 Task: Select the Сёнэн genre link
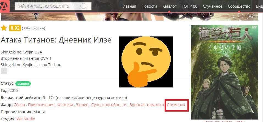click(19, 105)
